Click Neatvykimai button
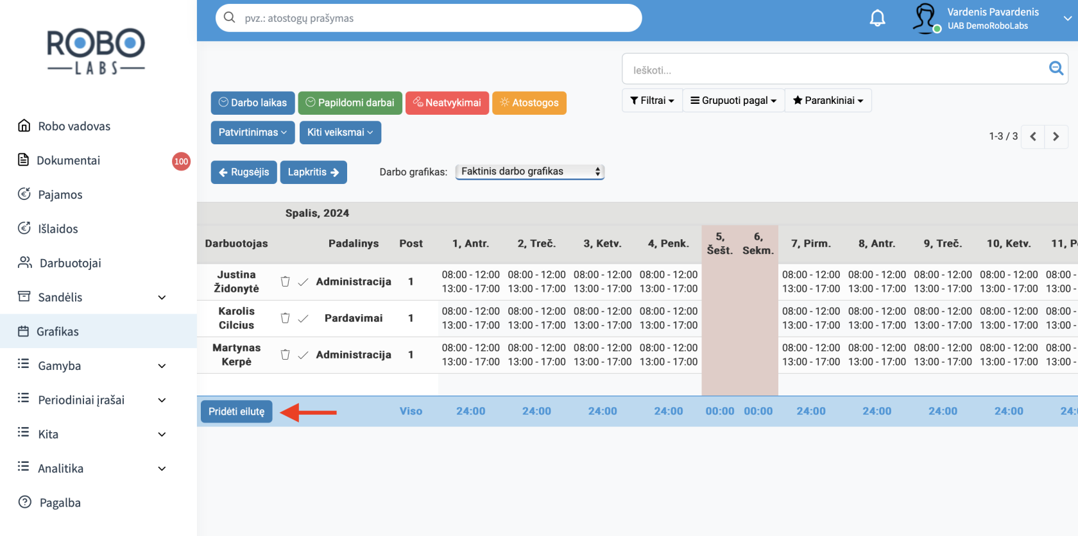The width and height of the screenshot is (1078, 536). tap(447, 103)
